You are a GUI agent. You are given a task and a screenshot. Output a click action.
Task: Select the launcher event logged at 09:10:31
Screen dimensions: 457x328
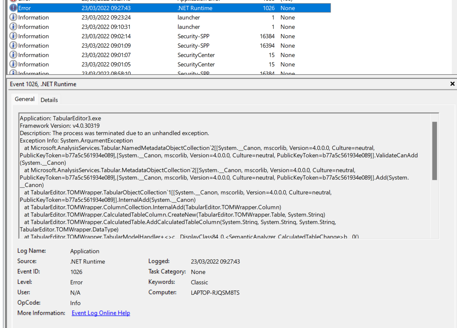pos(132,27)
